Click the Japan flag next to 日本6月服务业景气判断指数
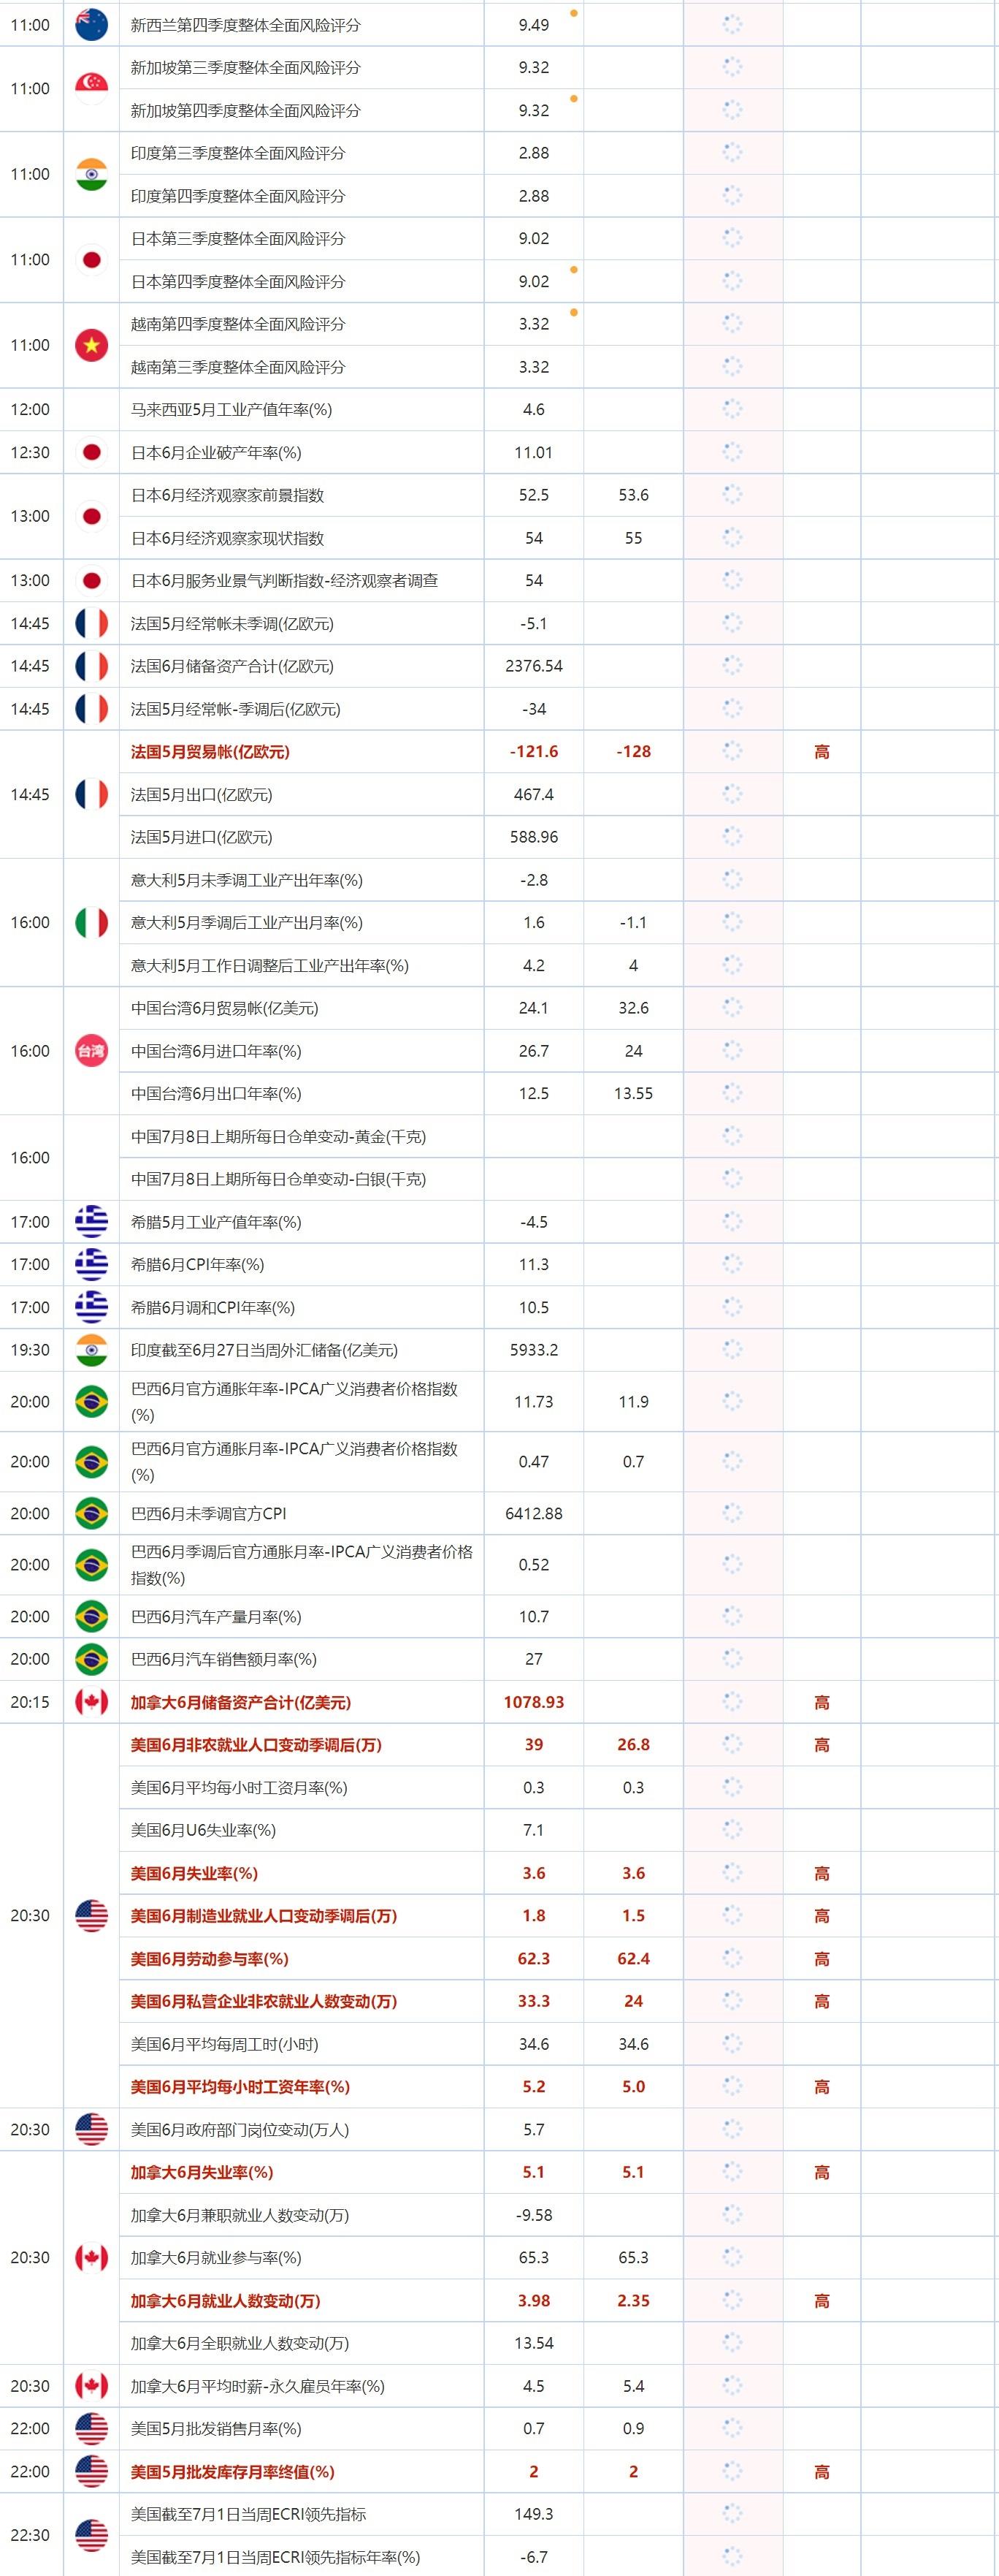The width and height of the screenshot is (999, 2576). 91,580
